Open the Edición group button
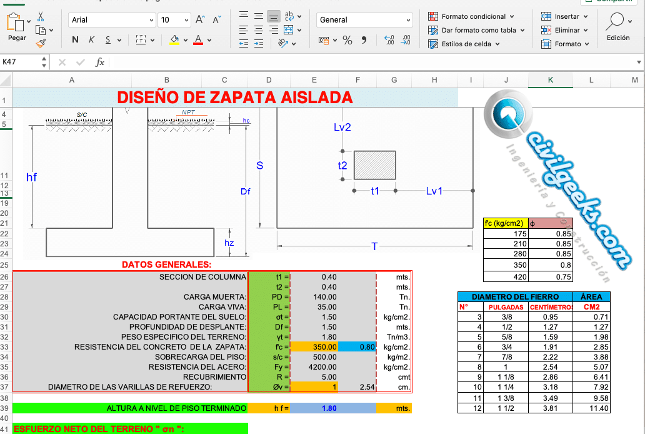The height and width of the screenshot is (434, 645). point(618,26)
